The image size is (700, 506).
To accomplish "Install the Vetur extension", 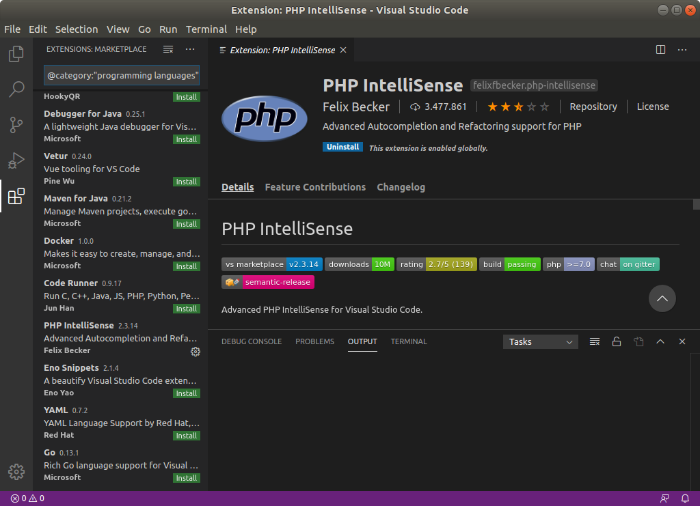I will [187, 182].
